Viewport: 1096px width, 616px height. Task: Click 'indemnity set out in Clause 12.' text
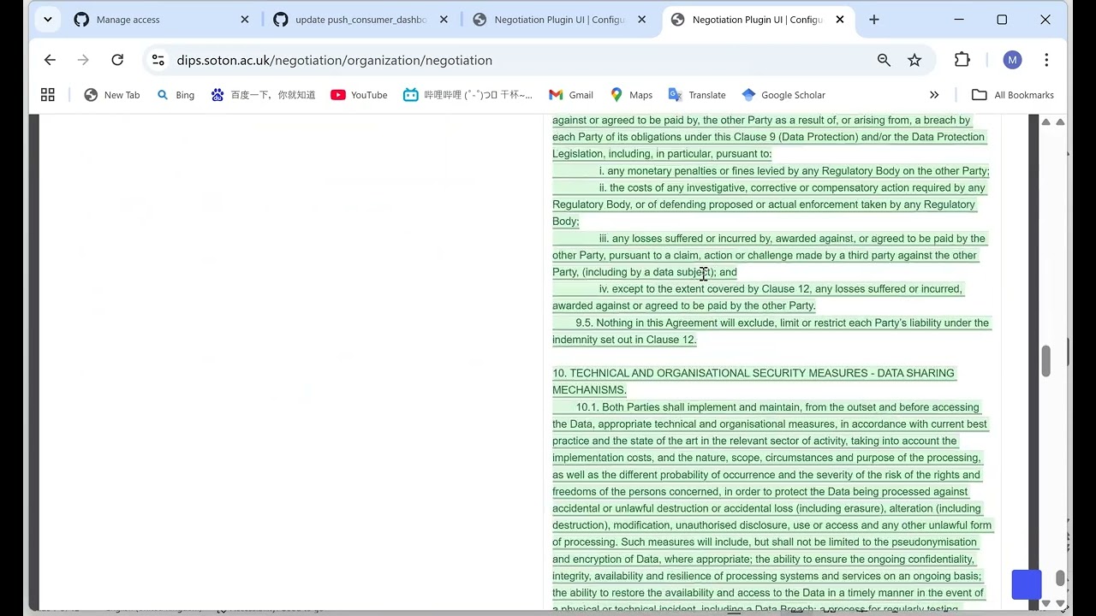pos(624,340)
